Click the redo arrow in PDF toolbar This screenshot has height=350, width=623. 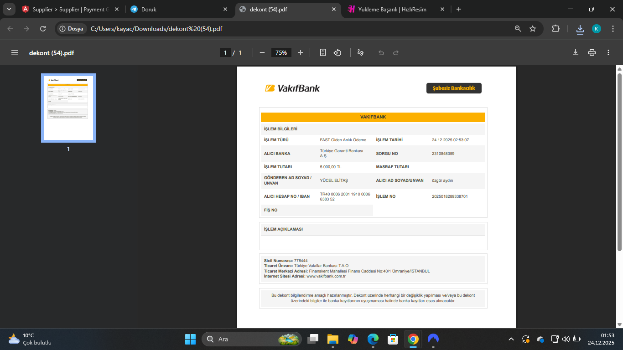(x=396, y=52)
